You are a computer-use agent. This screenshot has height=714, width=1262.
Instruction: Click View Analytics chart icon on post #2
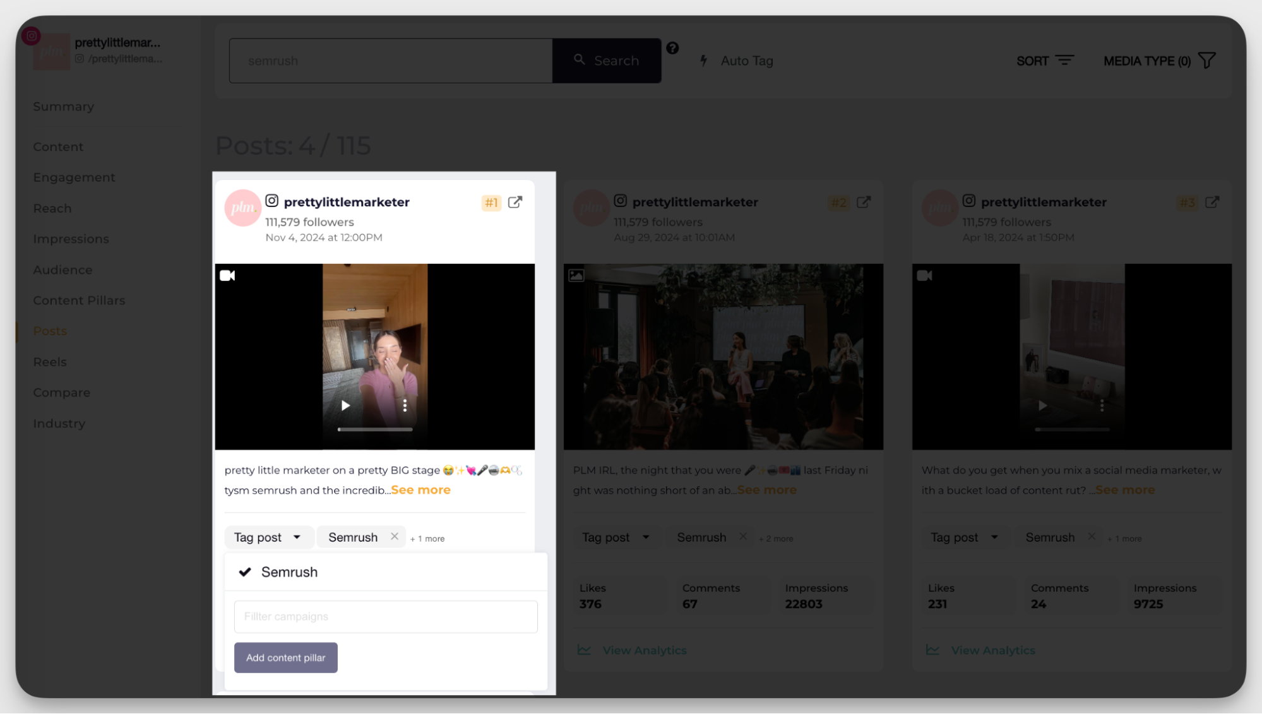(584, 650)
